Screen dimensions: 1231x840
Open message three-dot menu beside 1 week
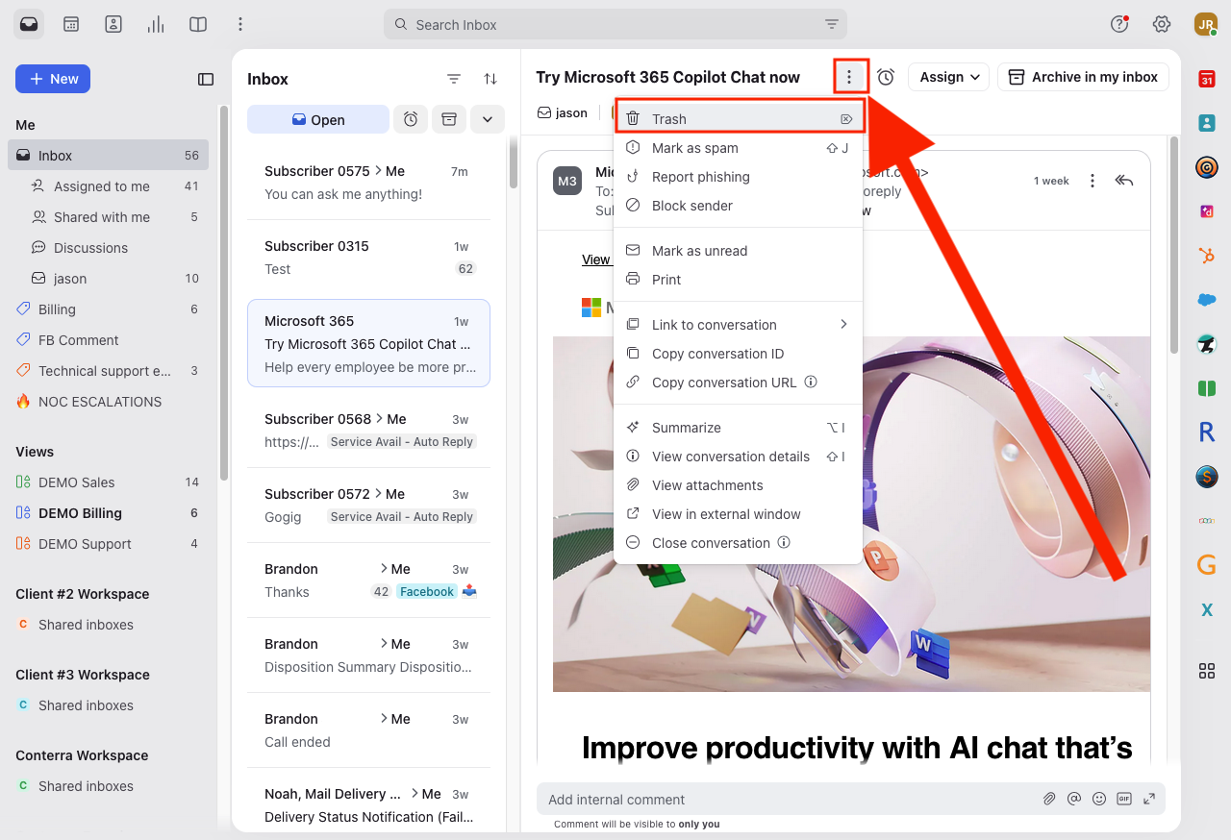click(1092, 181)
